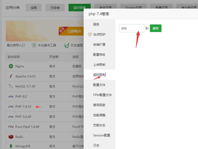Open the 性能调整 tab
Image resolution: width=198 pixels, height=149 pixels.
coord(100,115)
